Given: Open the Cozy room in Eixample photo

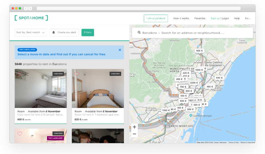Looking at the screenshot, I should click(x=41, y=88).
